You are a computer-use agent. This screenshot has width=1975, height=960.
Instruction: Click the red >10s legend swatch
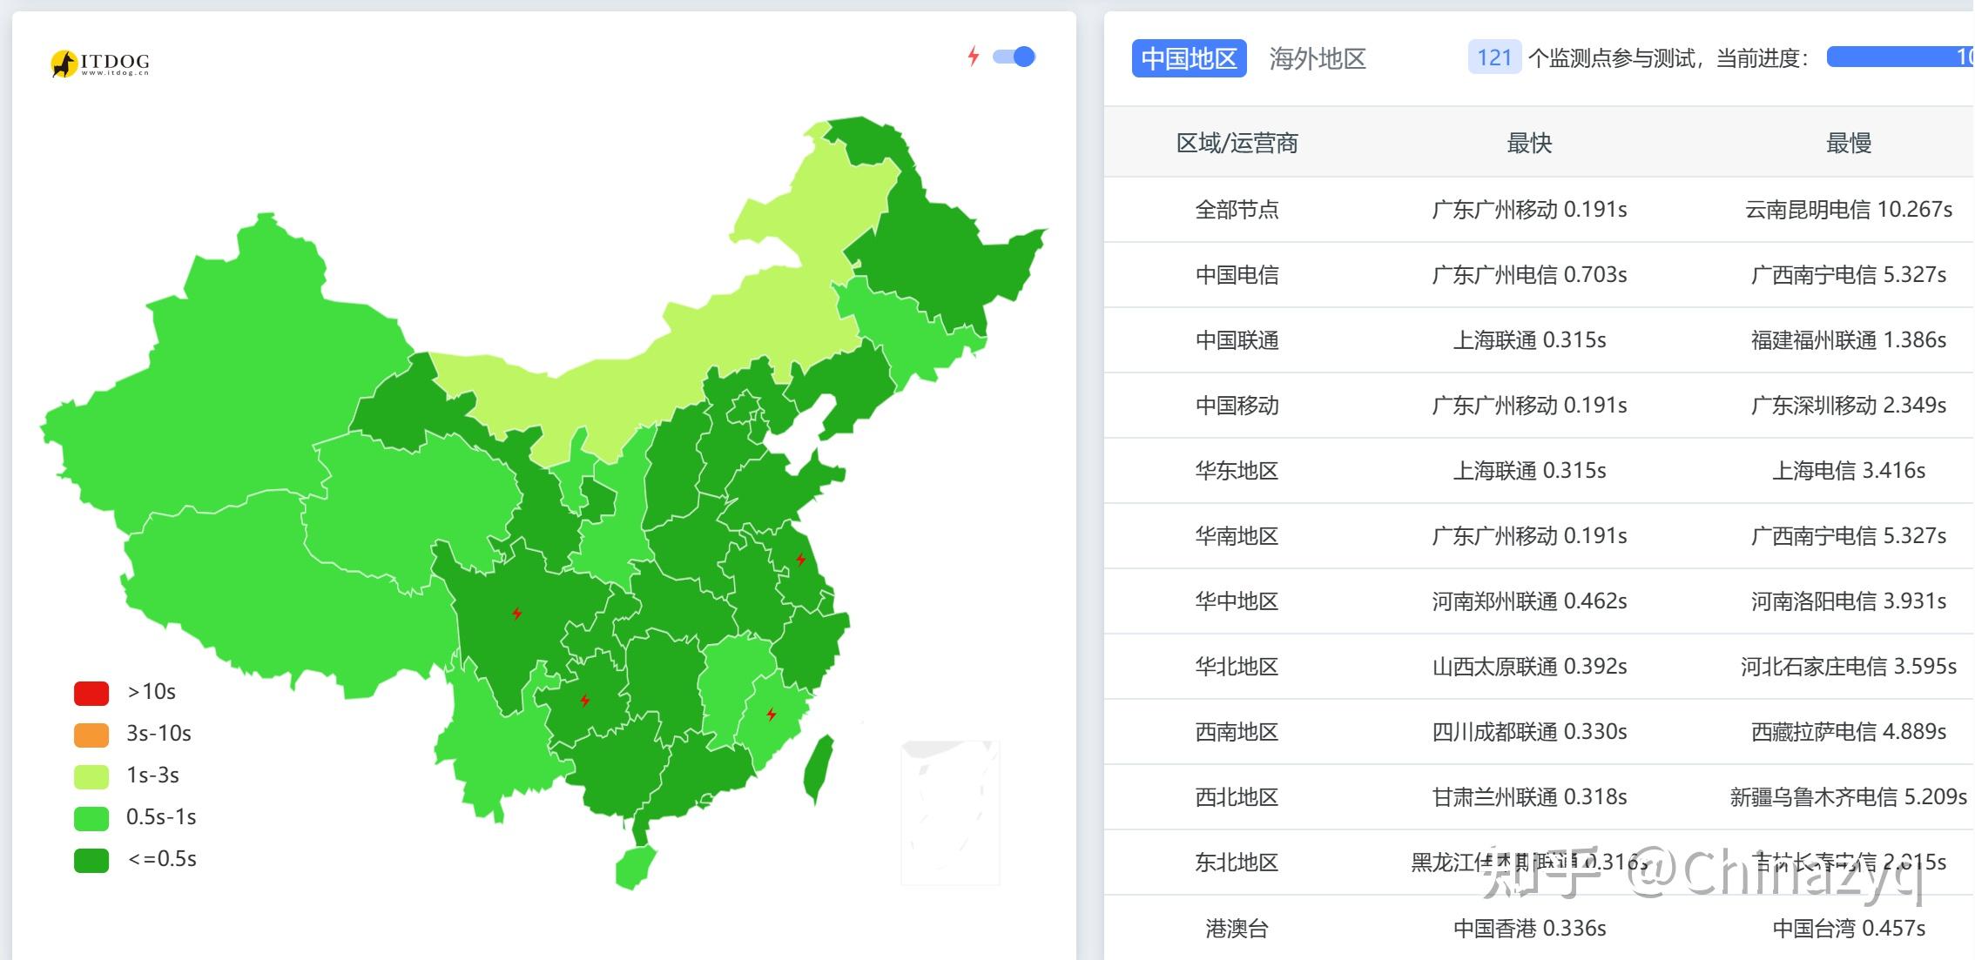pos(90,692)
